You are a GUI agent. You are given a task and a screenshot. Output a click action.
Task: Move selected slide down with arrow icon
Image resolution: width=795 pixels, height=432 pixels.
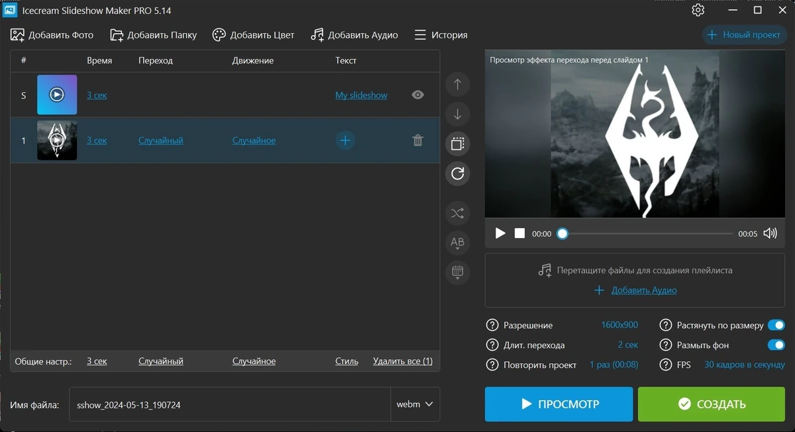click(x=457, y=114)
